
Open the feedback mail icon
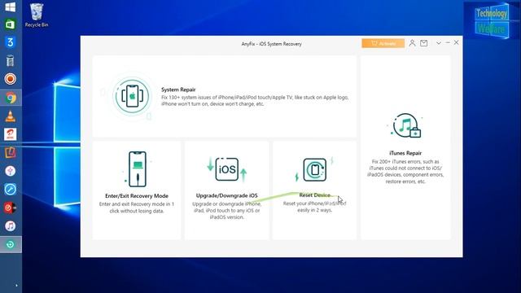pyautogui.click(x=423, y=43)
